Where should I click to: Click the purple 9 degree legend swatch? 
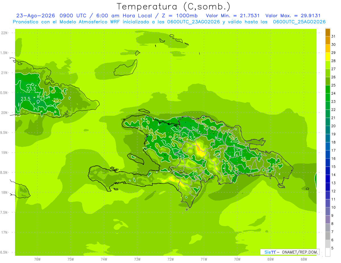[328, 211]
